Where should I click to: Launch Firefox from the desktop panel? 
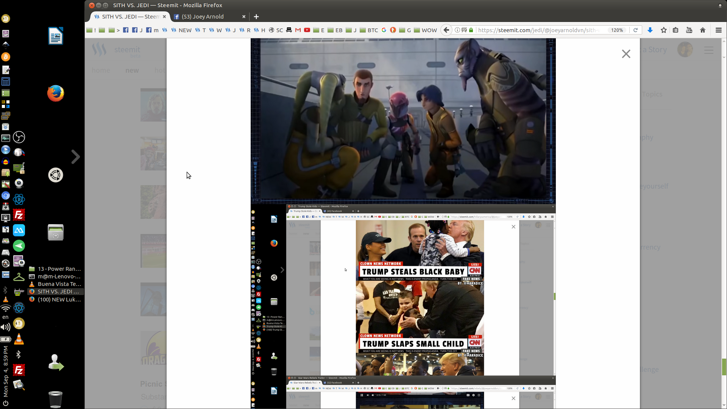point(56,93)
